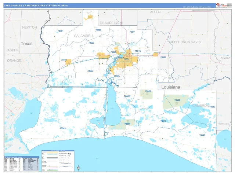The height and width of the screenshot is (176, 235).
Task: Click ZIP code label 70647
Action: tap(163, 57)
